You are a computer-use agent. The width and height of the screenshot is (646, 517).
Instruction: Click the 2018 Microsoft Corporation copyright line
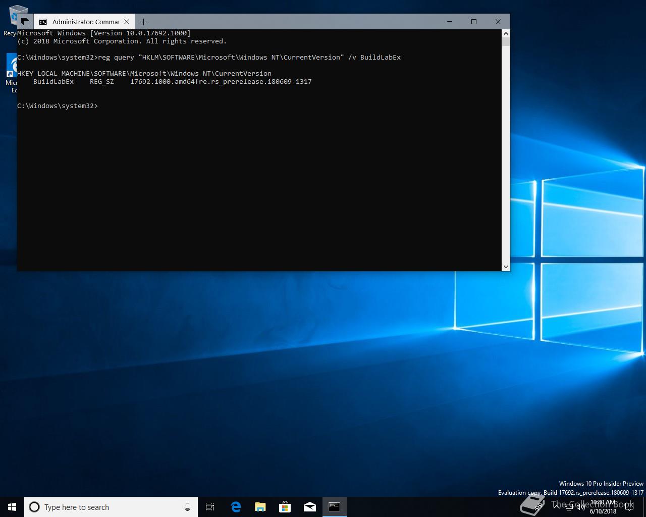[x=122, y=41]
